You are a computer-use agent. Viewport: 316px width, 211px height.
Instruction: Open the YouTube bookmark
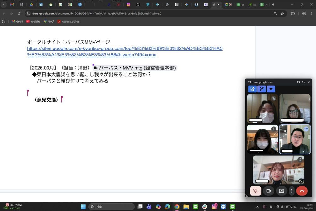pos(33,22)
